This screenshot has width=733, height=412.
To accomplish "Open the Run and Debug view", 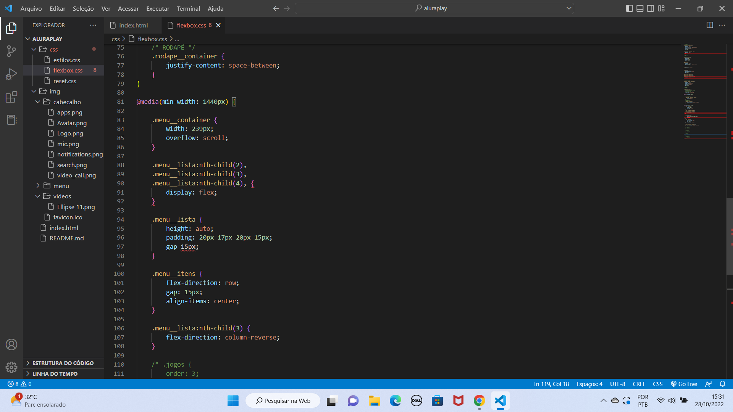I will pos(11,74).
